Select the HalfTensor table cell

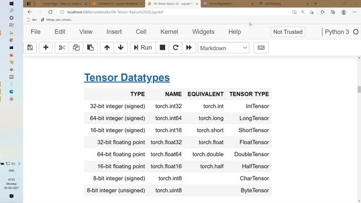[x=256, y=166]
